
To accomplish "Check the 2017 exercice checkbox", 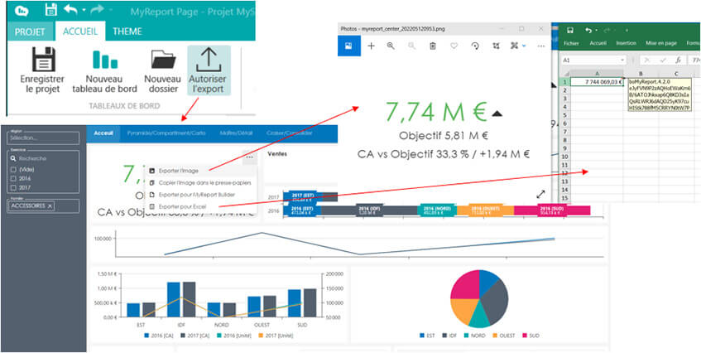I will click(13, 188).
